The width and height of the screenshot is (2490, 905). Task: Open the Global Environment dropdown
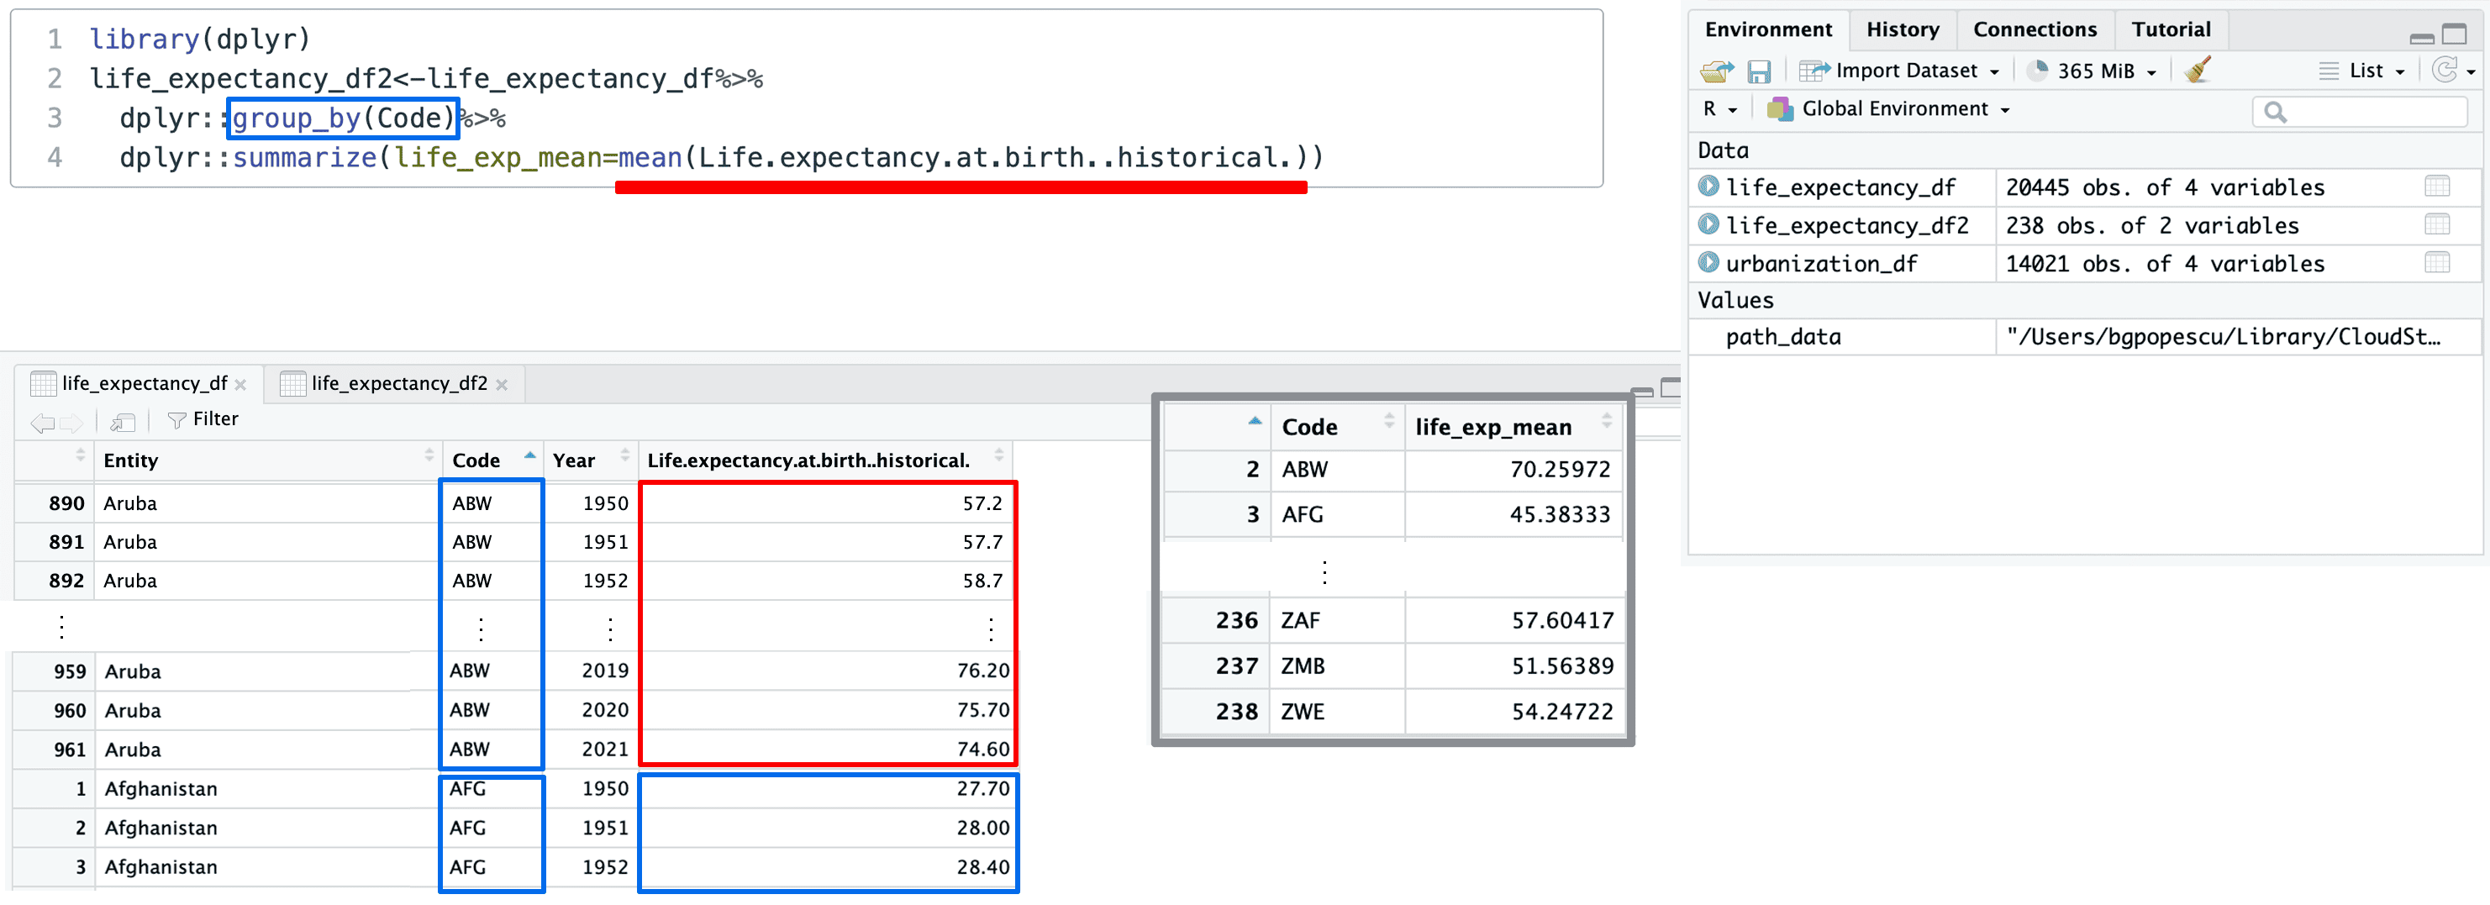click(1893, 109)
